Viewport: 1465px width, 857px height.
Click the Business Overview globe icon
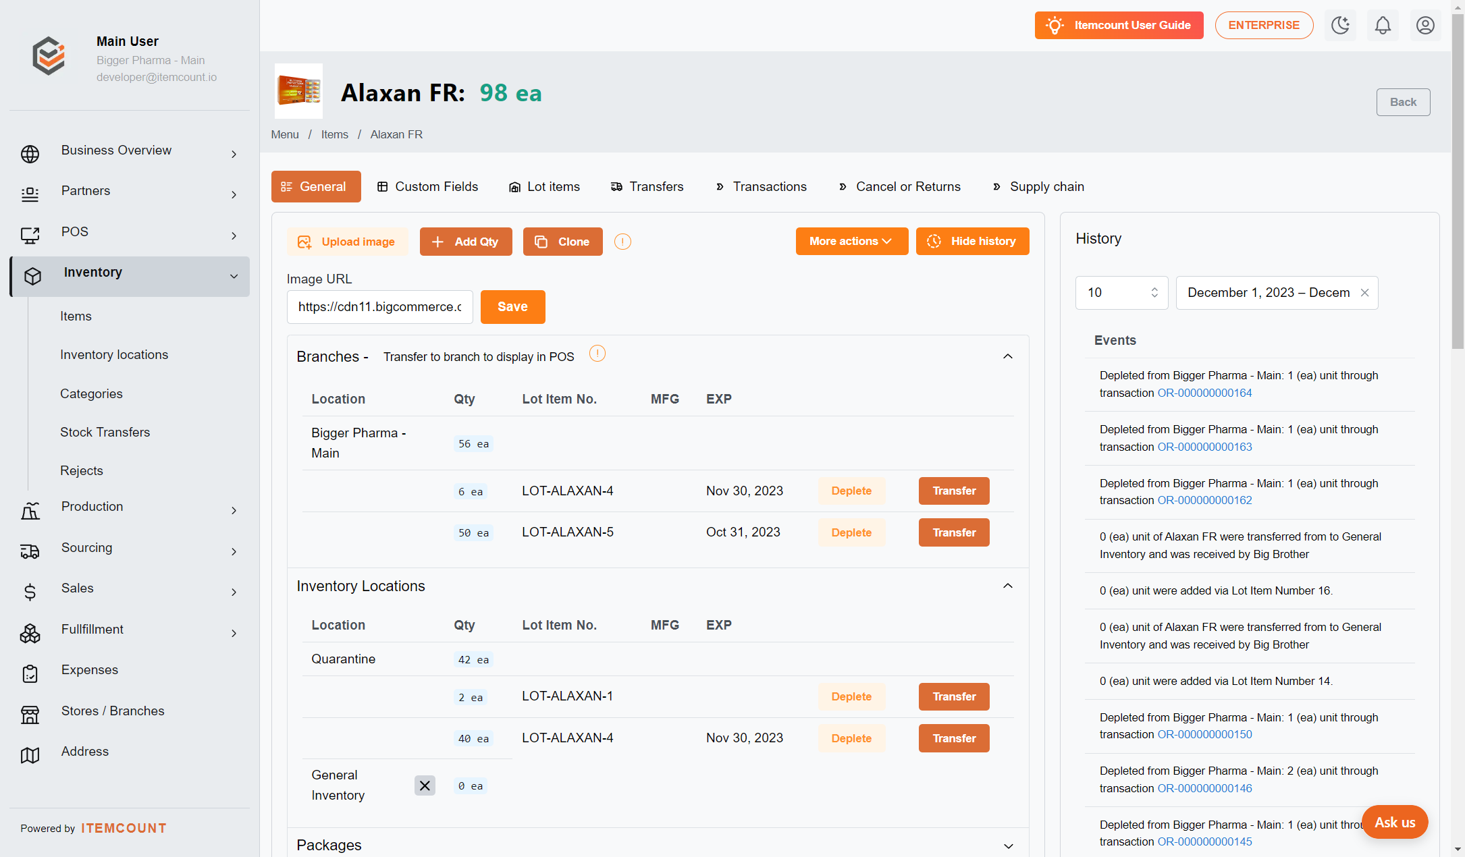(30, 154)
